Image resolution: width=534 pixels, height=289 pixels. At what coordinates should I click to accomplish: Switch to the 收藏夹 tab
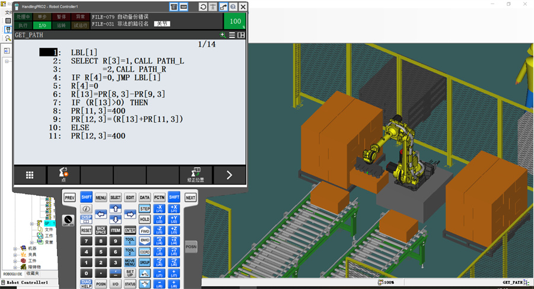32,274
